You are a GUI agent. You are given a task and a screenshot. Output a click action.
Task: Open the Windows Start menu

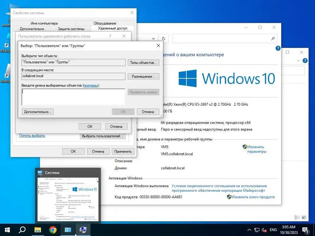click(x=7, y=230)
